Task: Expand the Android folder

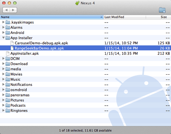Action: pyautogui.click(x=3, y=32)
